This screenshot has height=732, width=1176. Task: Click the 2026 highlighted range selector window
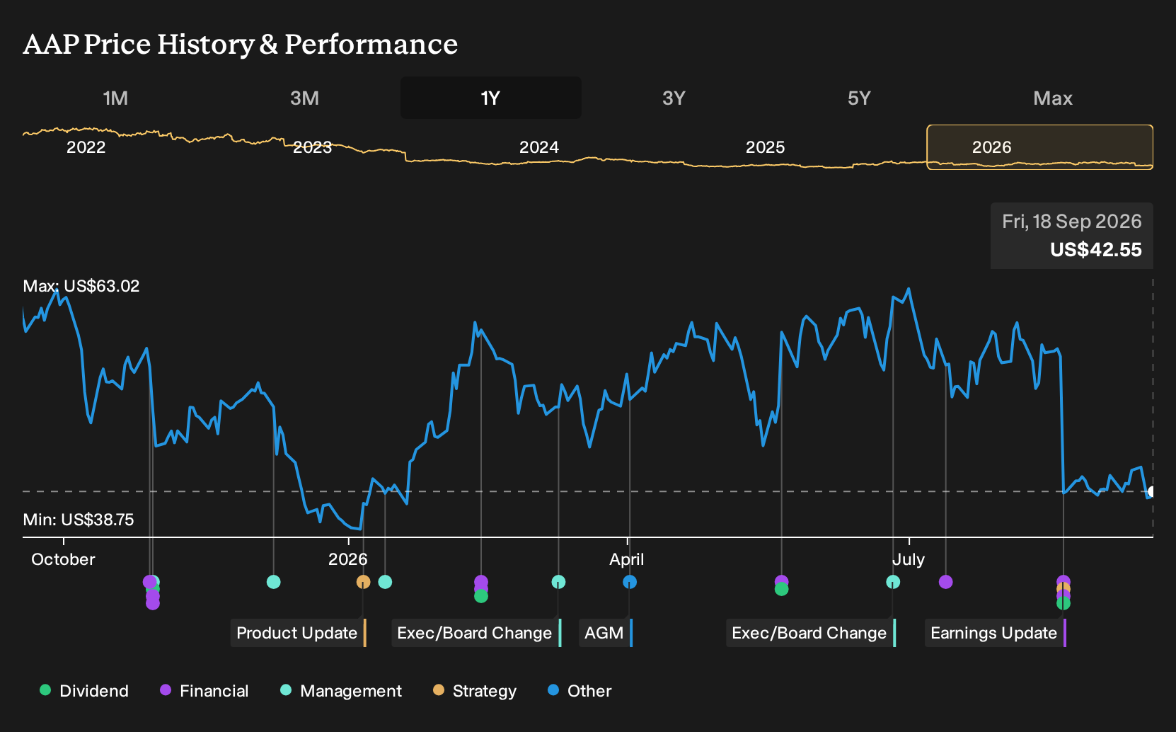point(1040,147)
